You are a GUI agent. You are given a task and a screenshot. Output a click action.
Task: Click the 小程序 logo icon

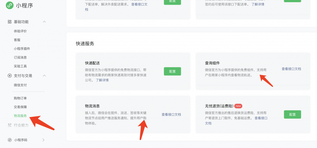tap(10, 5)
